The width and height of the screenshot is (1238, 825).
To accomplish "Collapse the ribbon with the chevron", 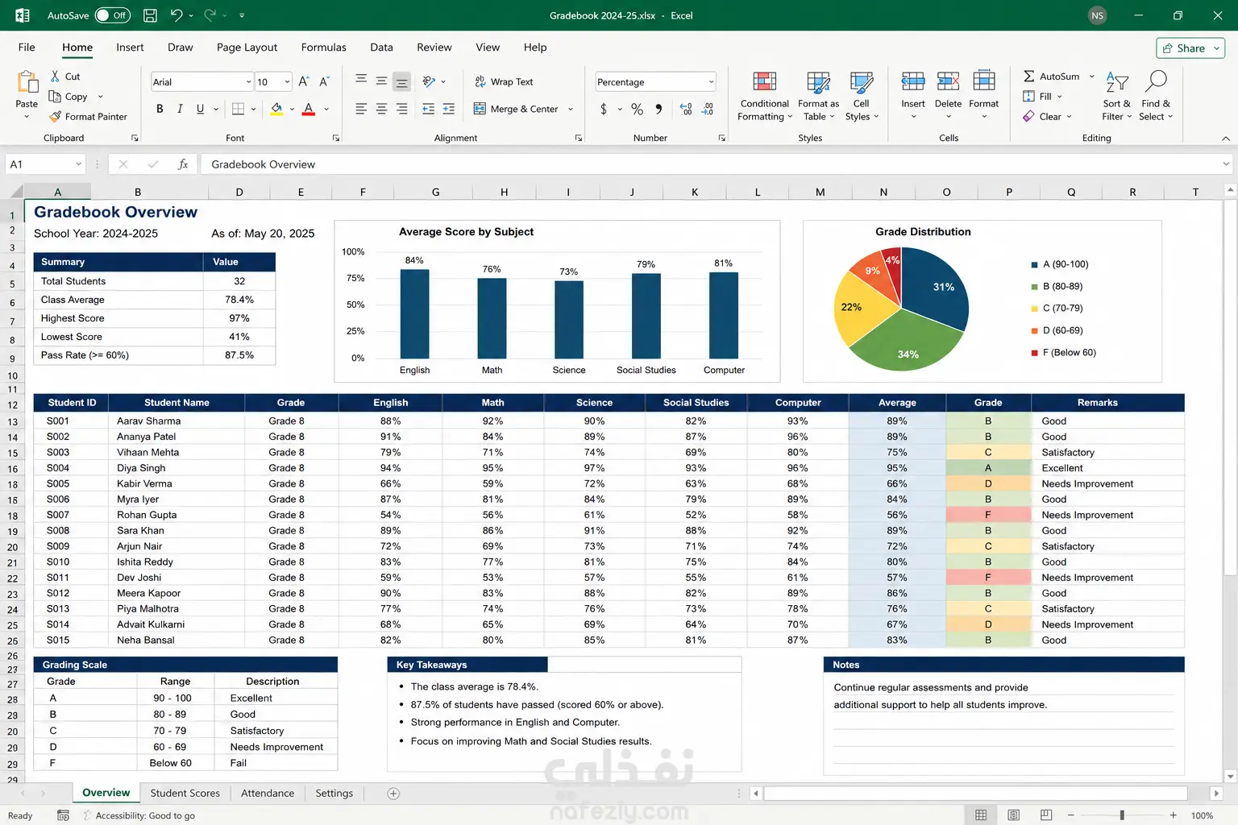I will (1226, 139).
